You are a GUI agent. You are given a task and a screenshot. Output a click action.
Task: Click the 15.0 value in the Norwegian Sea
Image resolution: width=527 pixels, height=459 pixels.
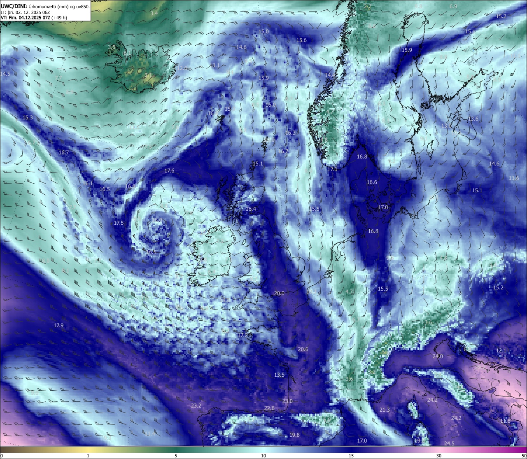pos(263,32)
